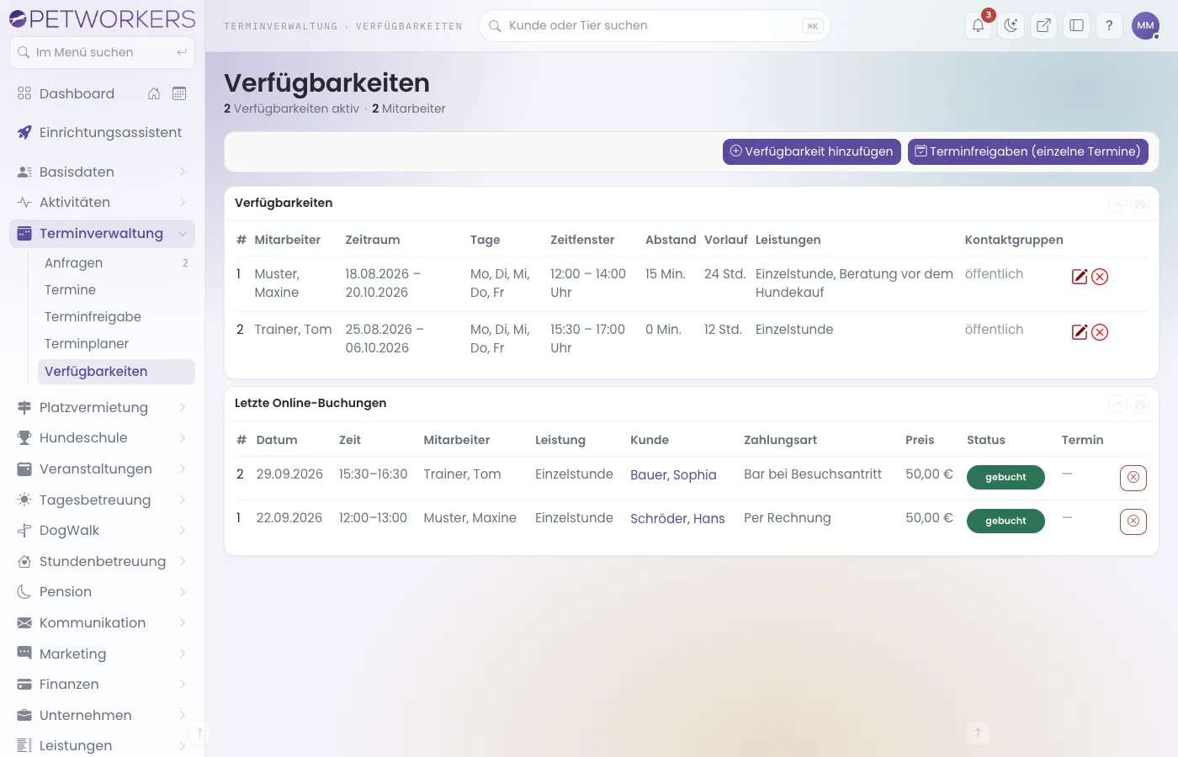Click the Dashboard calendar icon
The width and height of the screenshot is (1178, 757).
(179, 93)
